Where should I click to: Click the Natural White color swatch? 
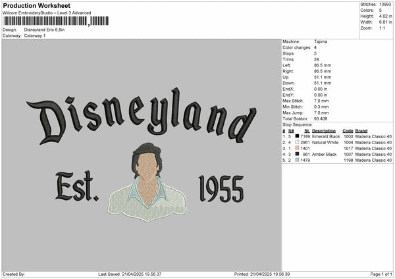(298, 142)
